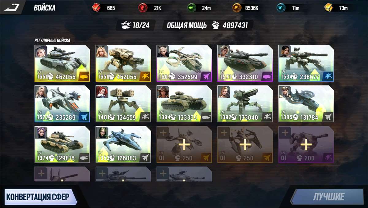Tap the gold cube resource icon showing 73m
Viewport: 368px width, 208px height.
tap(328, 8)
